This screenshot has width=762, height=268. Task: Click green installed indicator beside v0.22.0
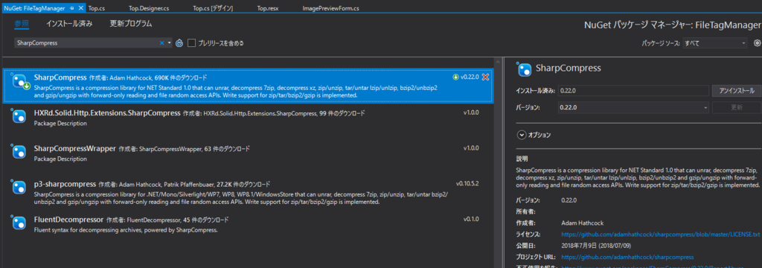(455, 77)
